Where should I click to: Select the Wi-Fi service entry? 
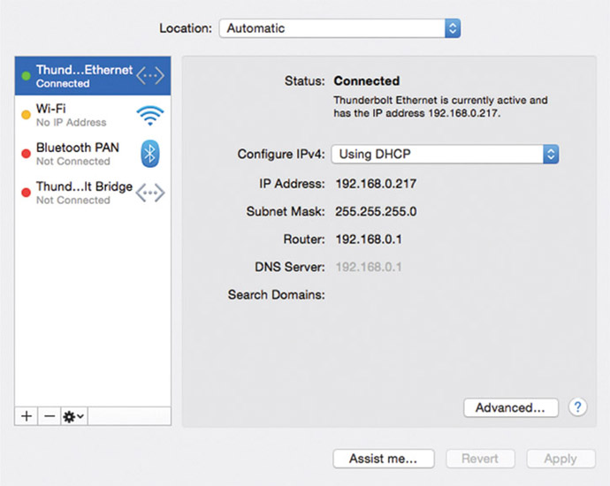[93, 115]
